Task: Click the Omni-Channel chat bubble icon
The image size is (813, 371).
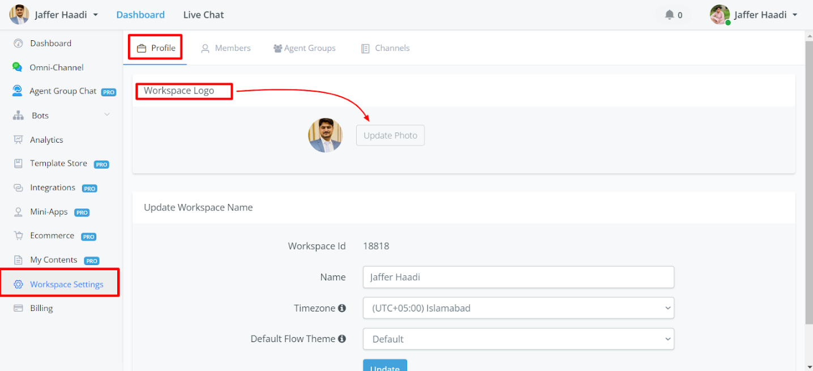Action: (18, 67)
